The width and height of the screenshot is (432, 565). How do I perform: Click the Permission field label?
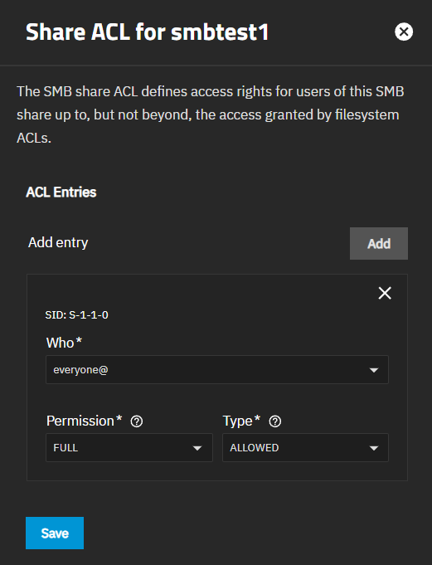(85, 421)
